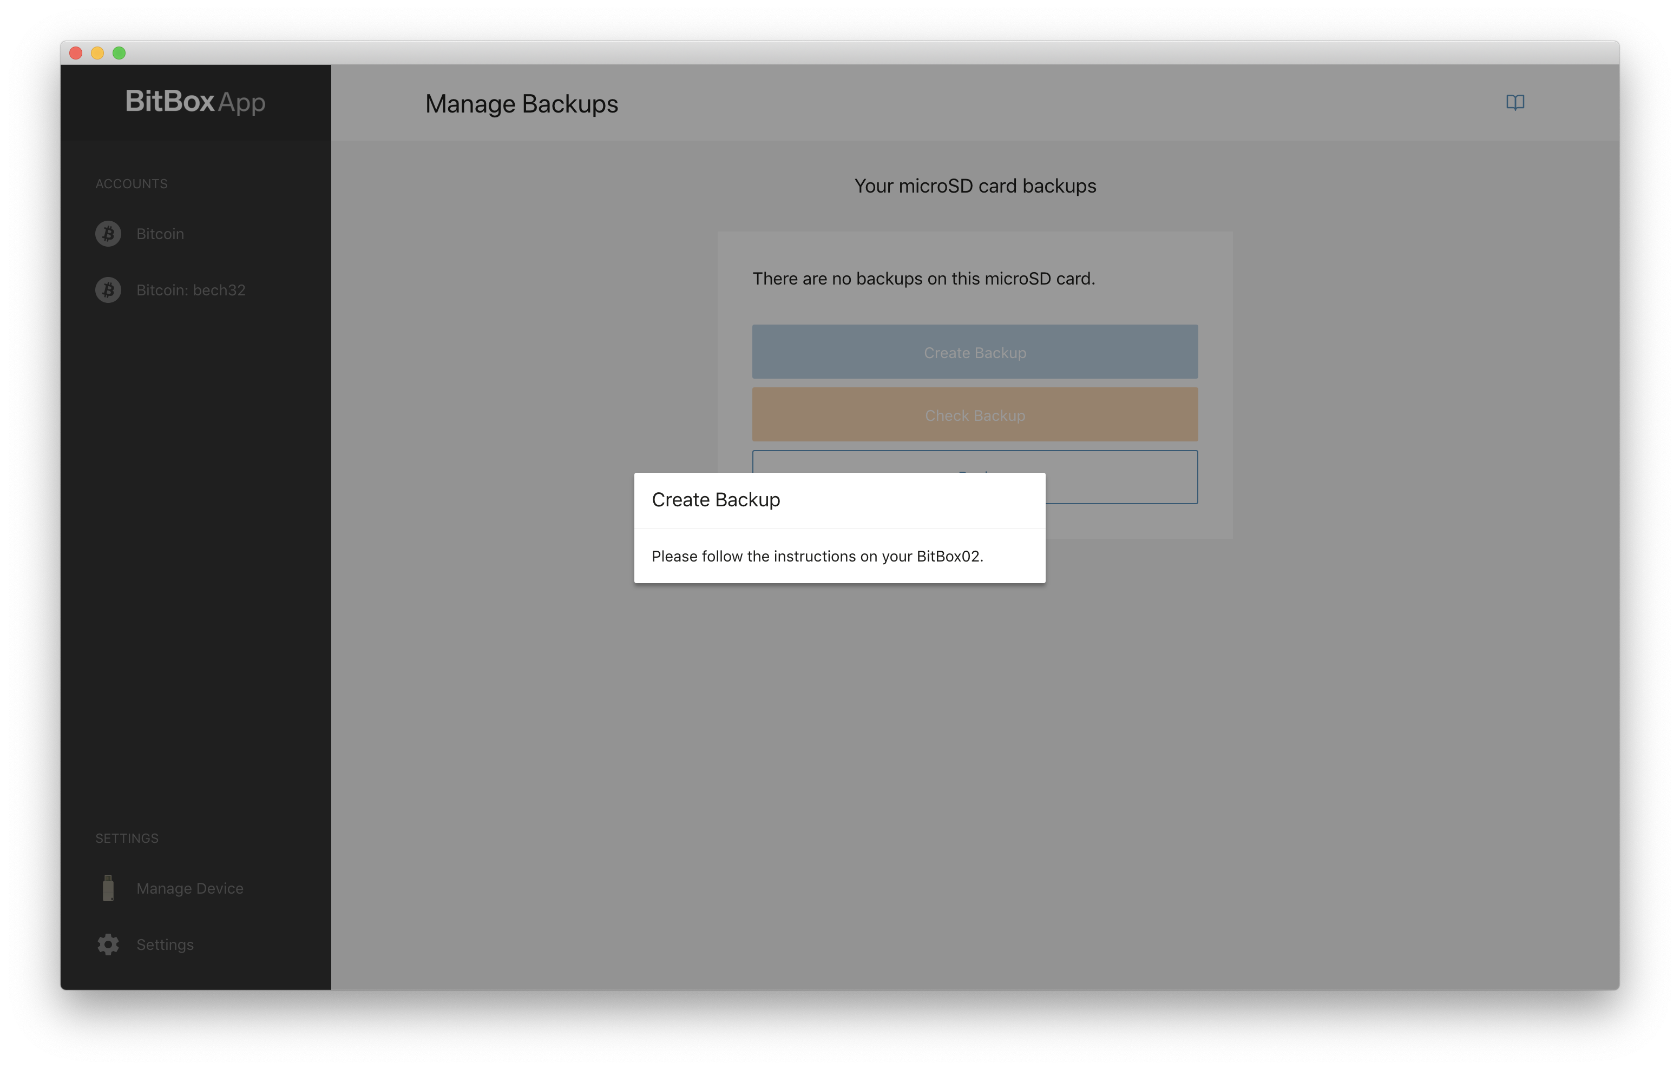Click the Check Backup button

coord(975,414)
